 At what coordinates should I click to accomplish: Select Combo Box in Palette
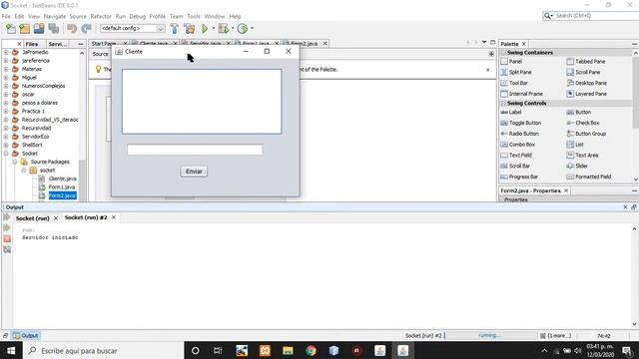point(517,145)
